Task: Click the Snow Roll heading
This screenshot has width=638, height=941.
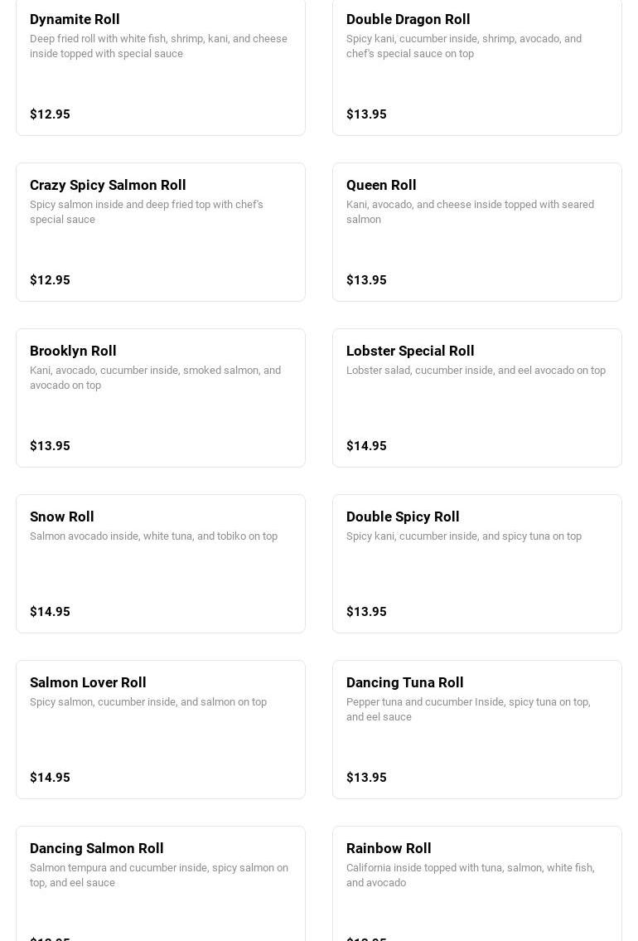Action: pyautogui.click(x=62, y=517)
